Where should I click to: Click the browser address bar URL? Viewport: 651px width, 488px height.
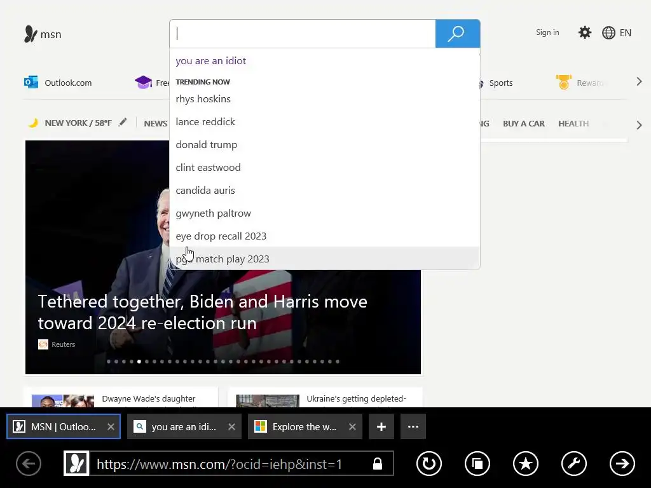point(219,464)
